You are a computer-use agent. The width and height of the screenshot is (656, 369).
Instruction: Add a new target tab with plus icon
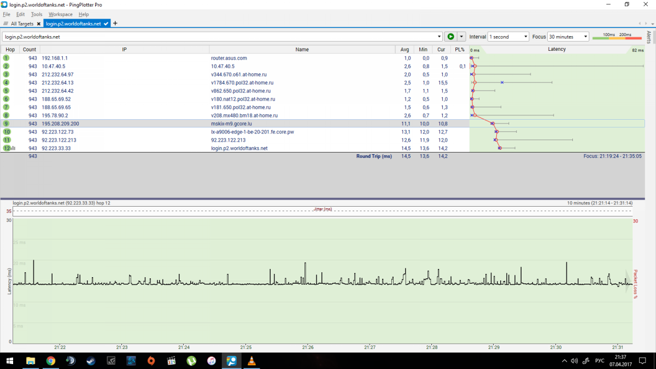tap(115, 24)
